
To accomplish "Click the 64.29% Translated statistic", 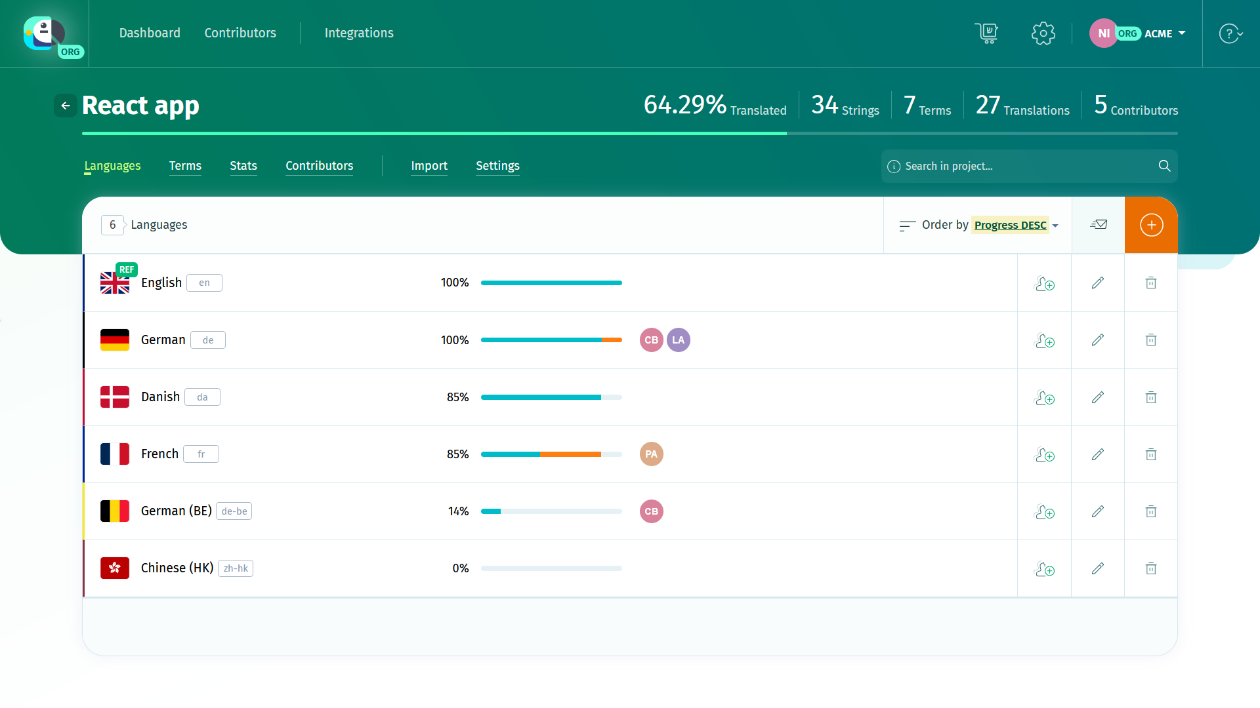I will pyautogui.click(x=715, y=105).
